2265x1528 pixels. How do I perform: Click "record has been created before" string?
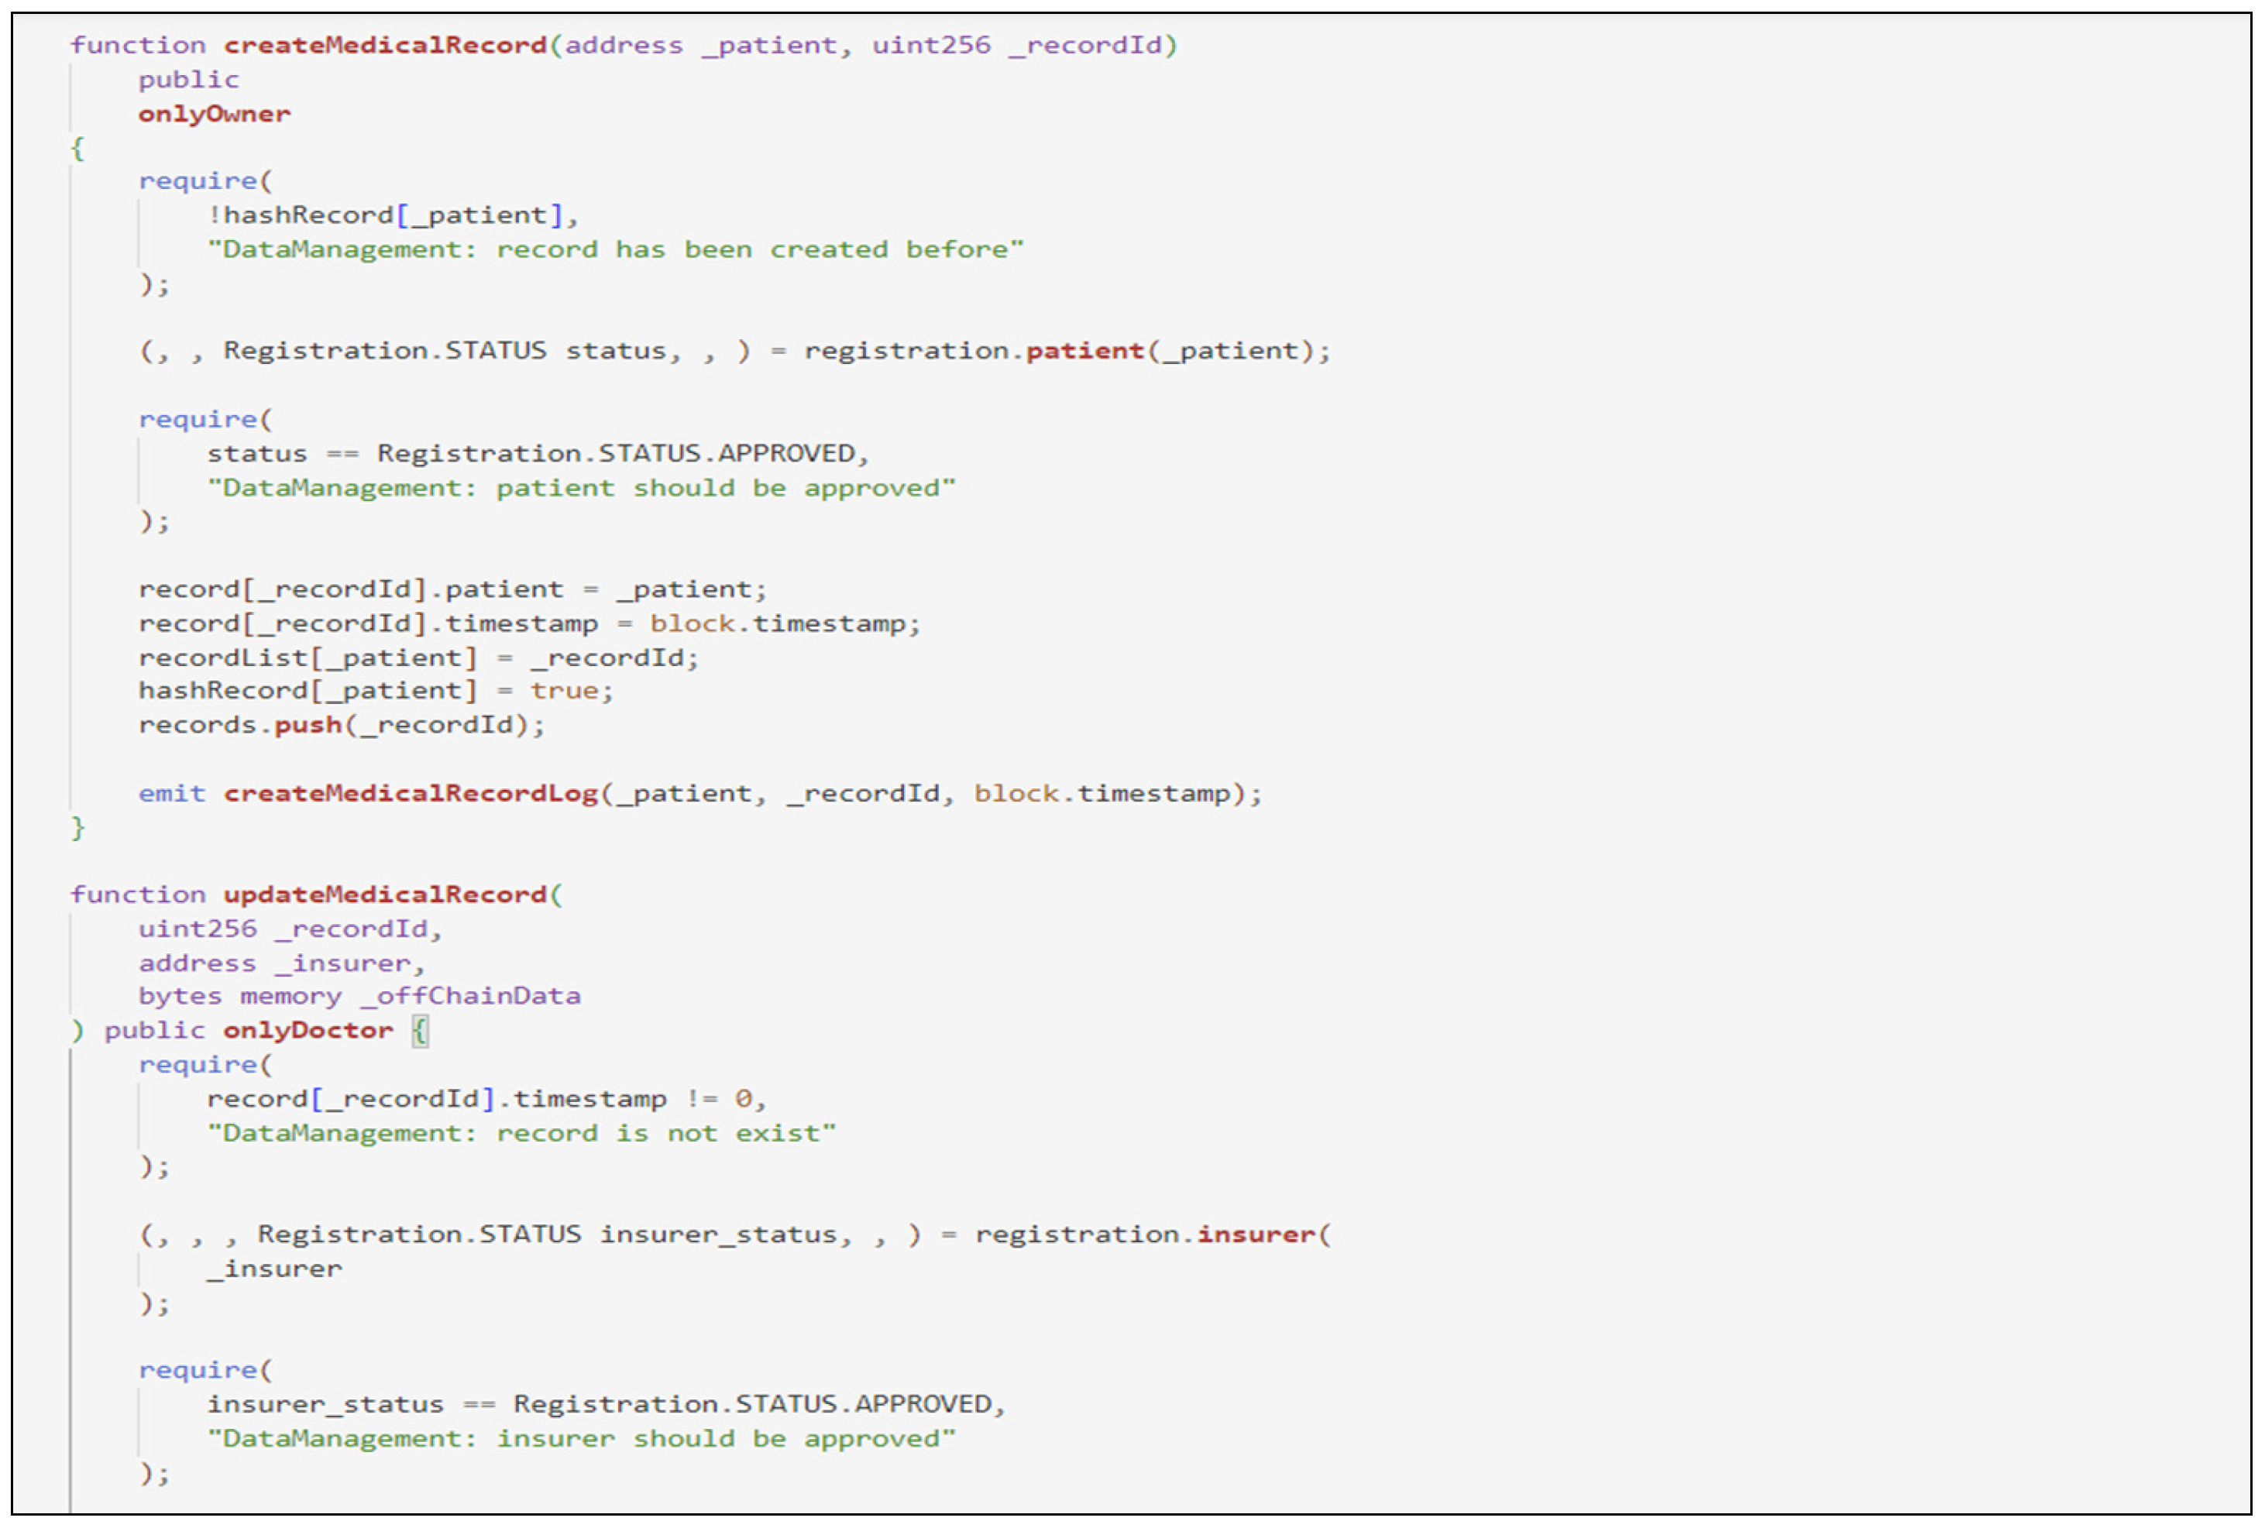tap(614, 249)
